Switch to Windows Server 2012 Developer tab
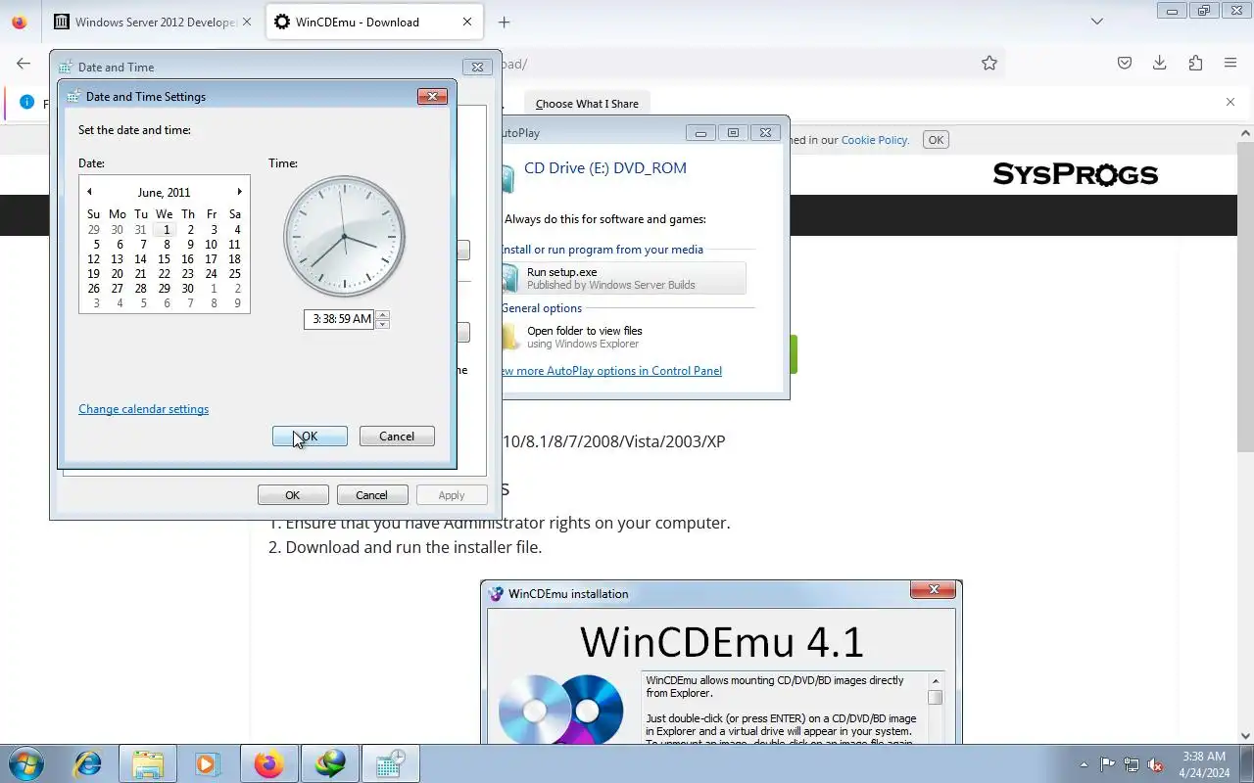The image size is (1254, 783). coord(154,22)
